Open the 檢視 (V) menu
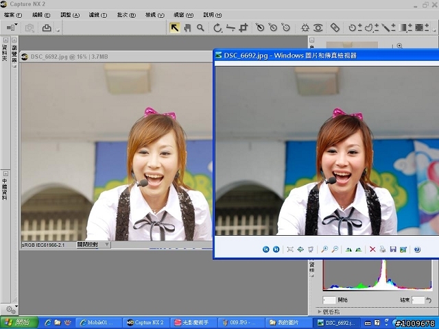 point(154,15)
